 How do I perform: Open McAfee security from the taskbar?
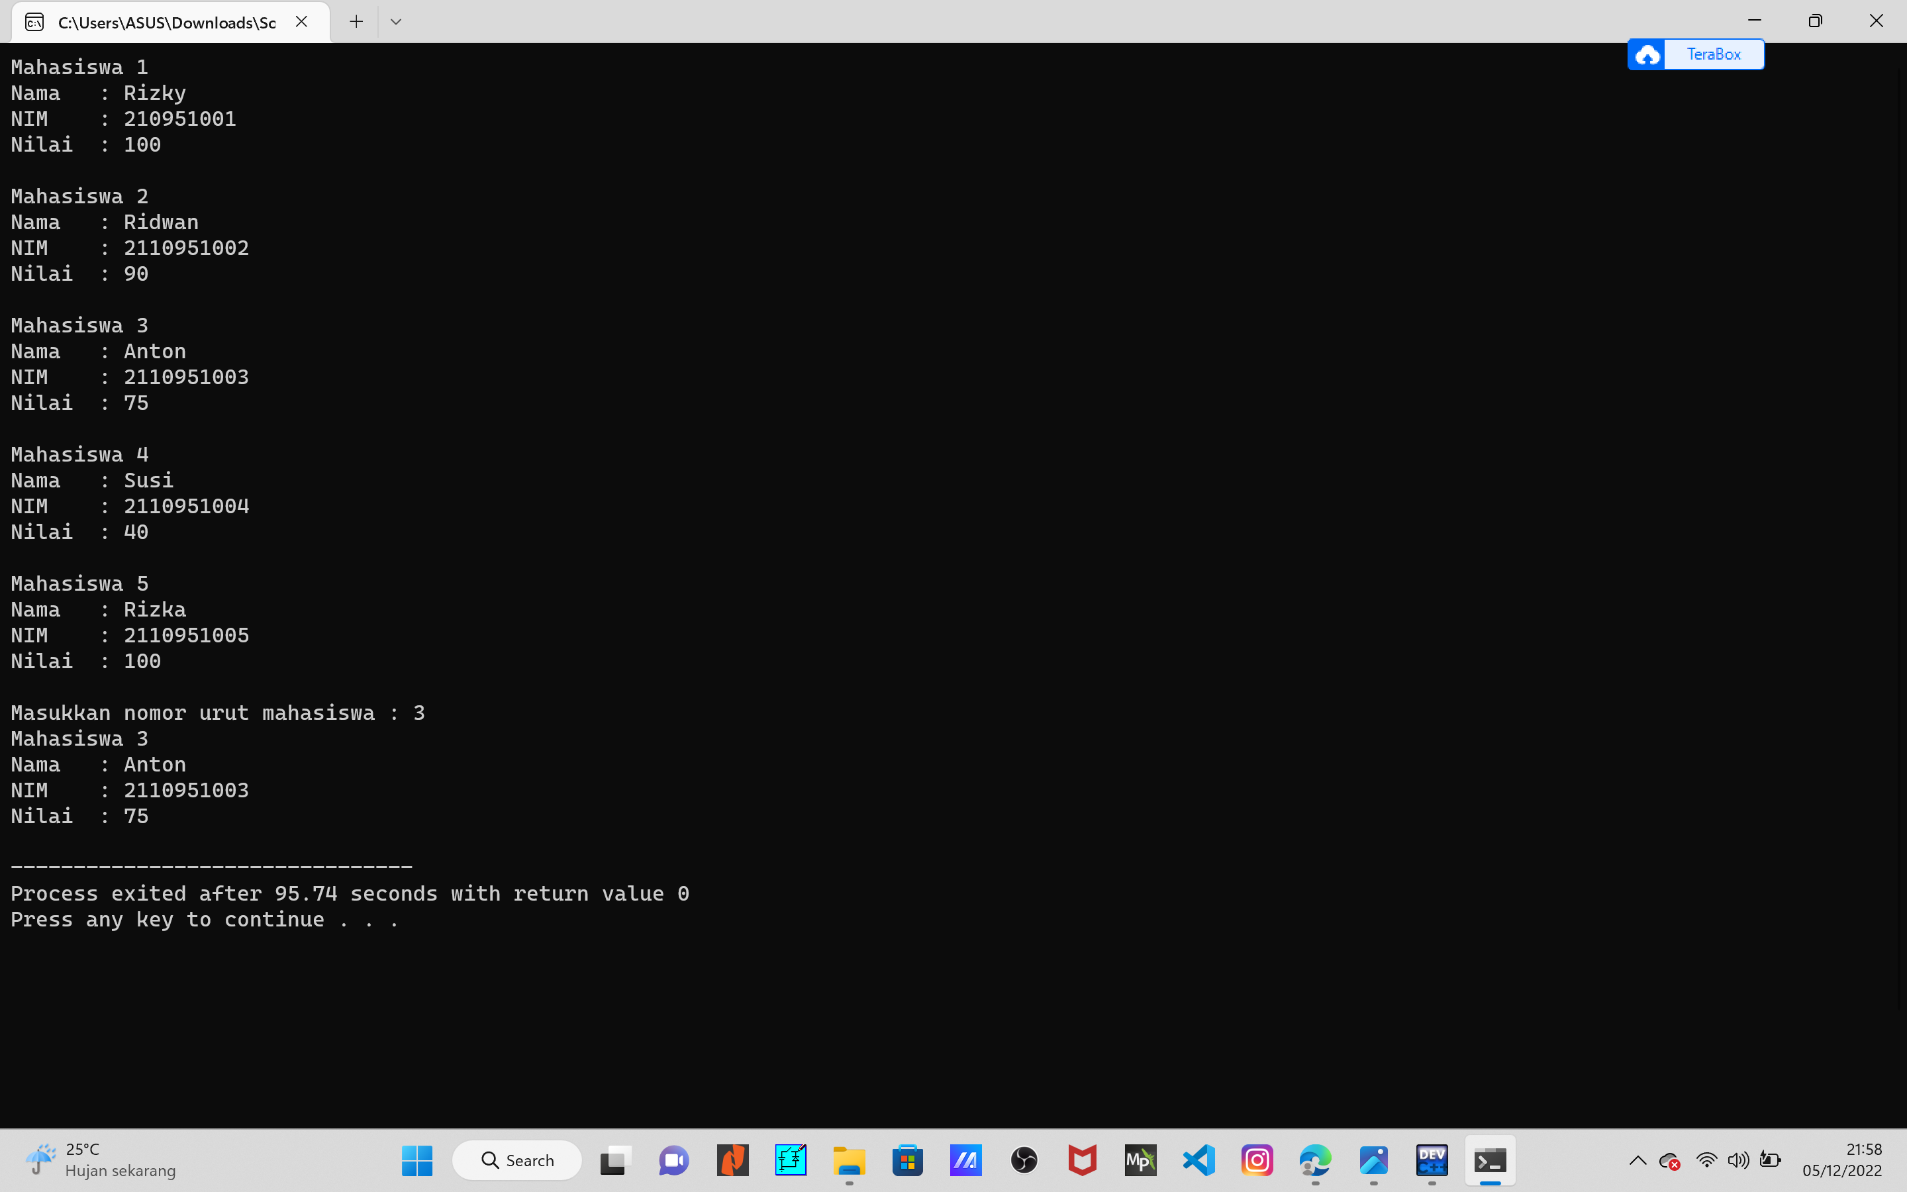[1082, 1160]
